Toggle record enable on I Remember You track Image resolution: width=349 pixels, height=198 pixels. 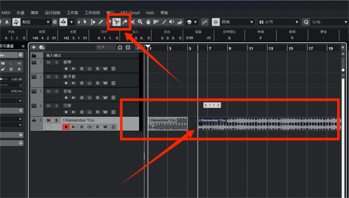coord(66,127)
